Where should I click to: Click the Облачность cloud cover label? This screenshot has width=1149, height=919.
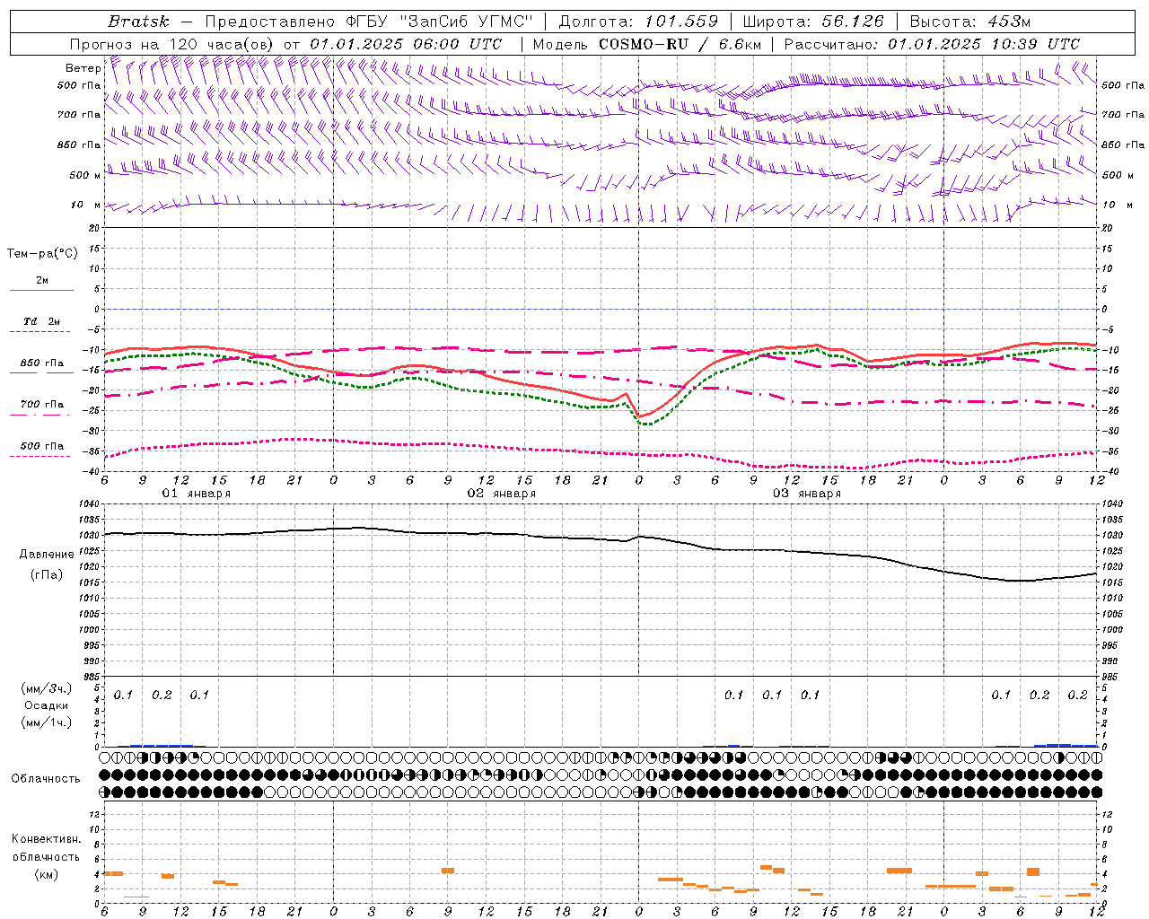click(x=46, y=779)
